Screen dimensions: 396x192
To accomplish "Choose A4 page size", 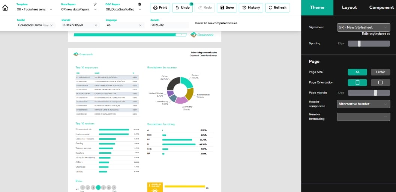I will [357, 72].
